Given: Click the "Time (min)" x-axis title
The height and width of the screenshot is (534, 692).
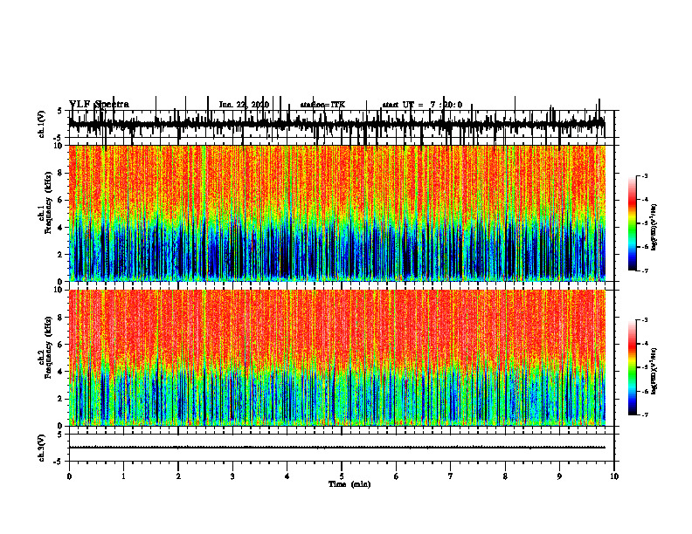Looking at the screenshot, I should (349, 484).
